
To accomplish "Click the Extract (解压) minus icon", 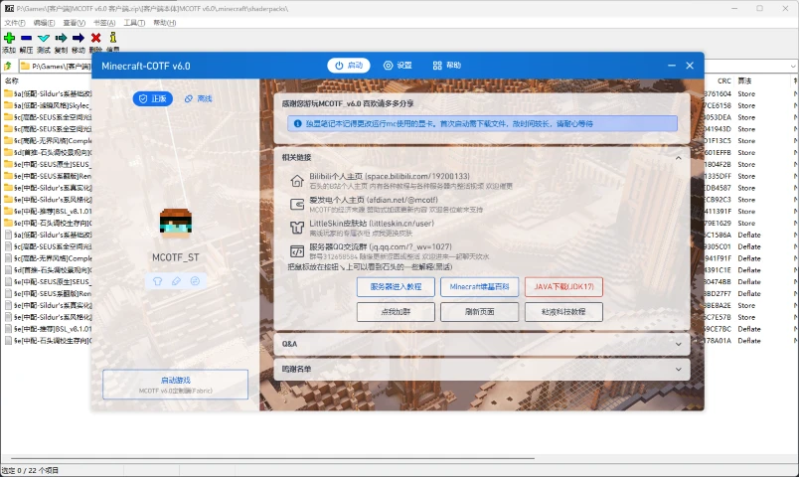I will (x=27, y=38).
